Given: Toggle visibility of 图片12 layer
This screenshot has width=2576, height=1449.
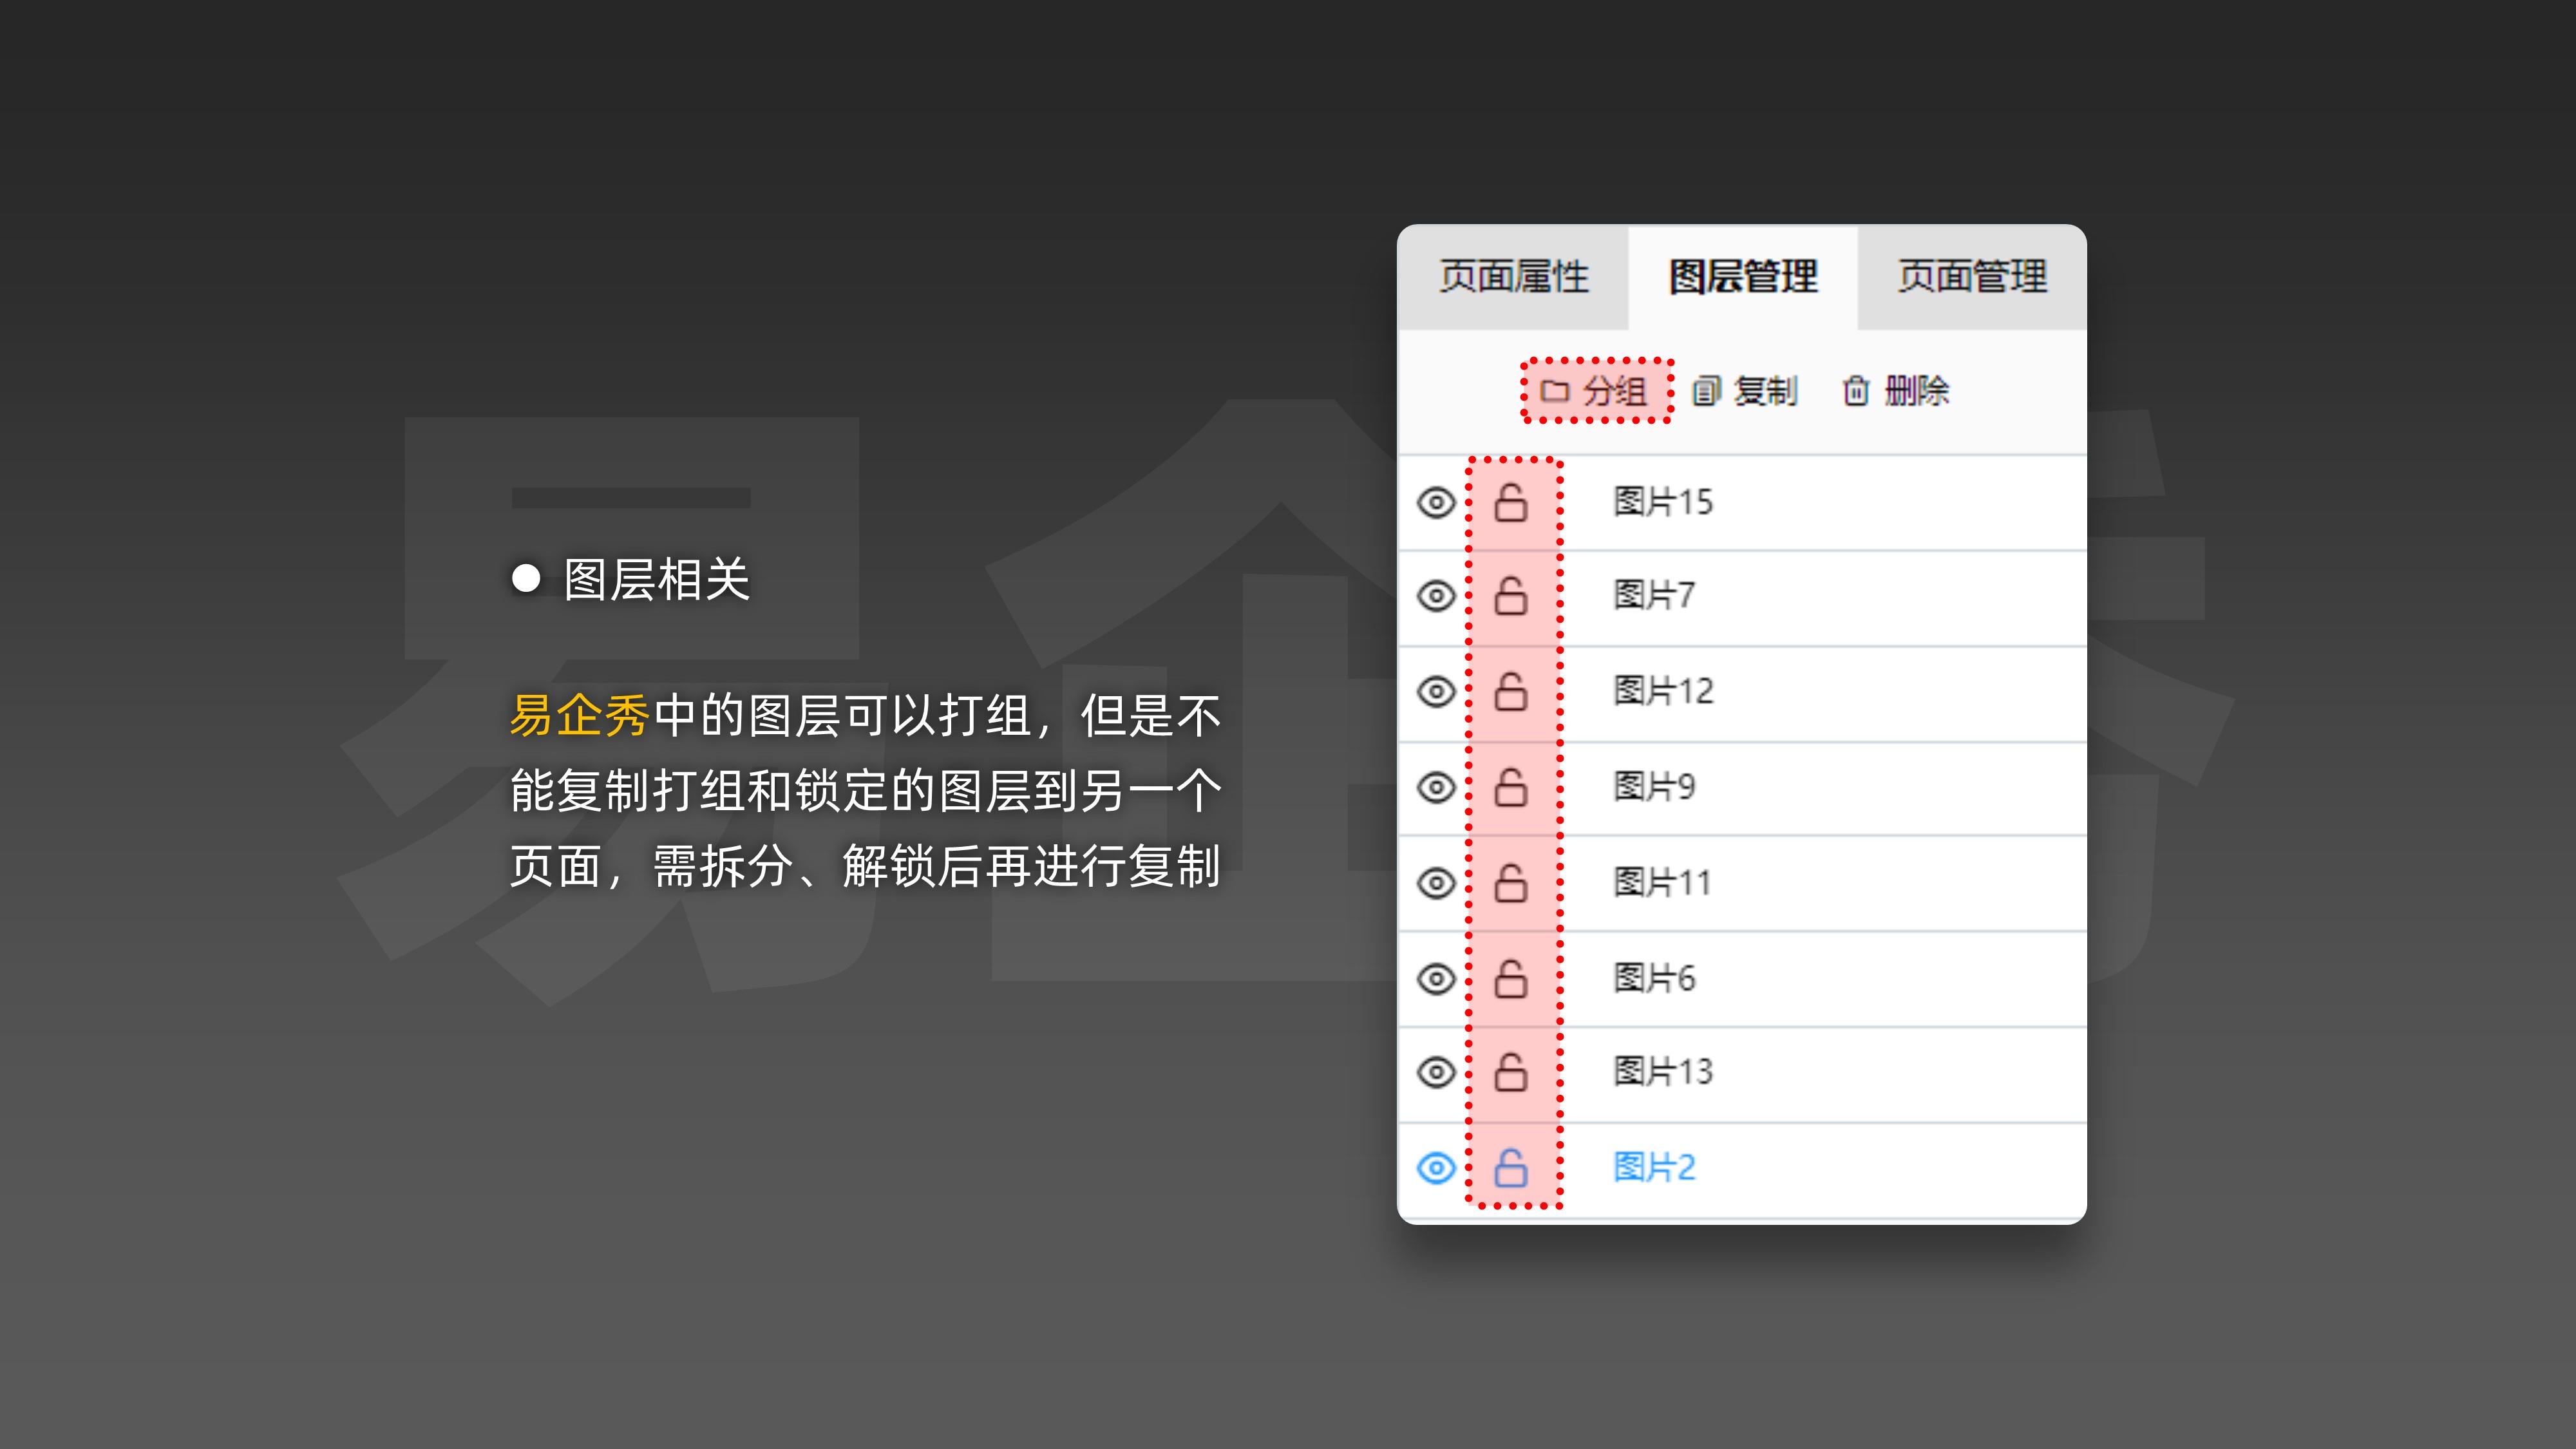Looking at the screenshot, I should (x=1436, y=691).
